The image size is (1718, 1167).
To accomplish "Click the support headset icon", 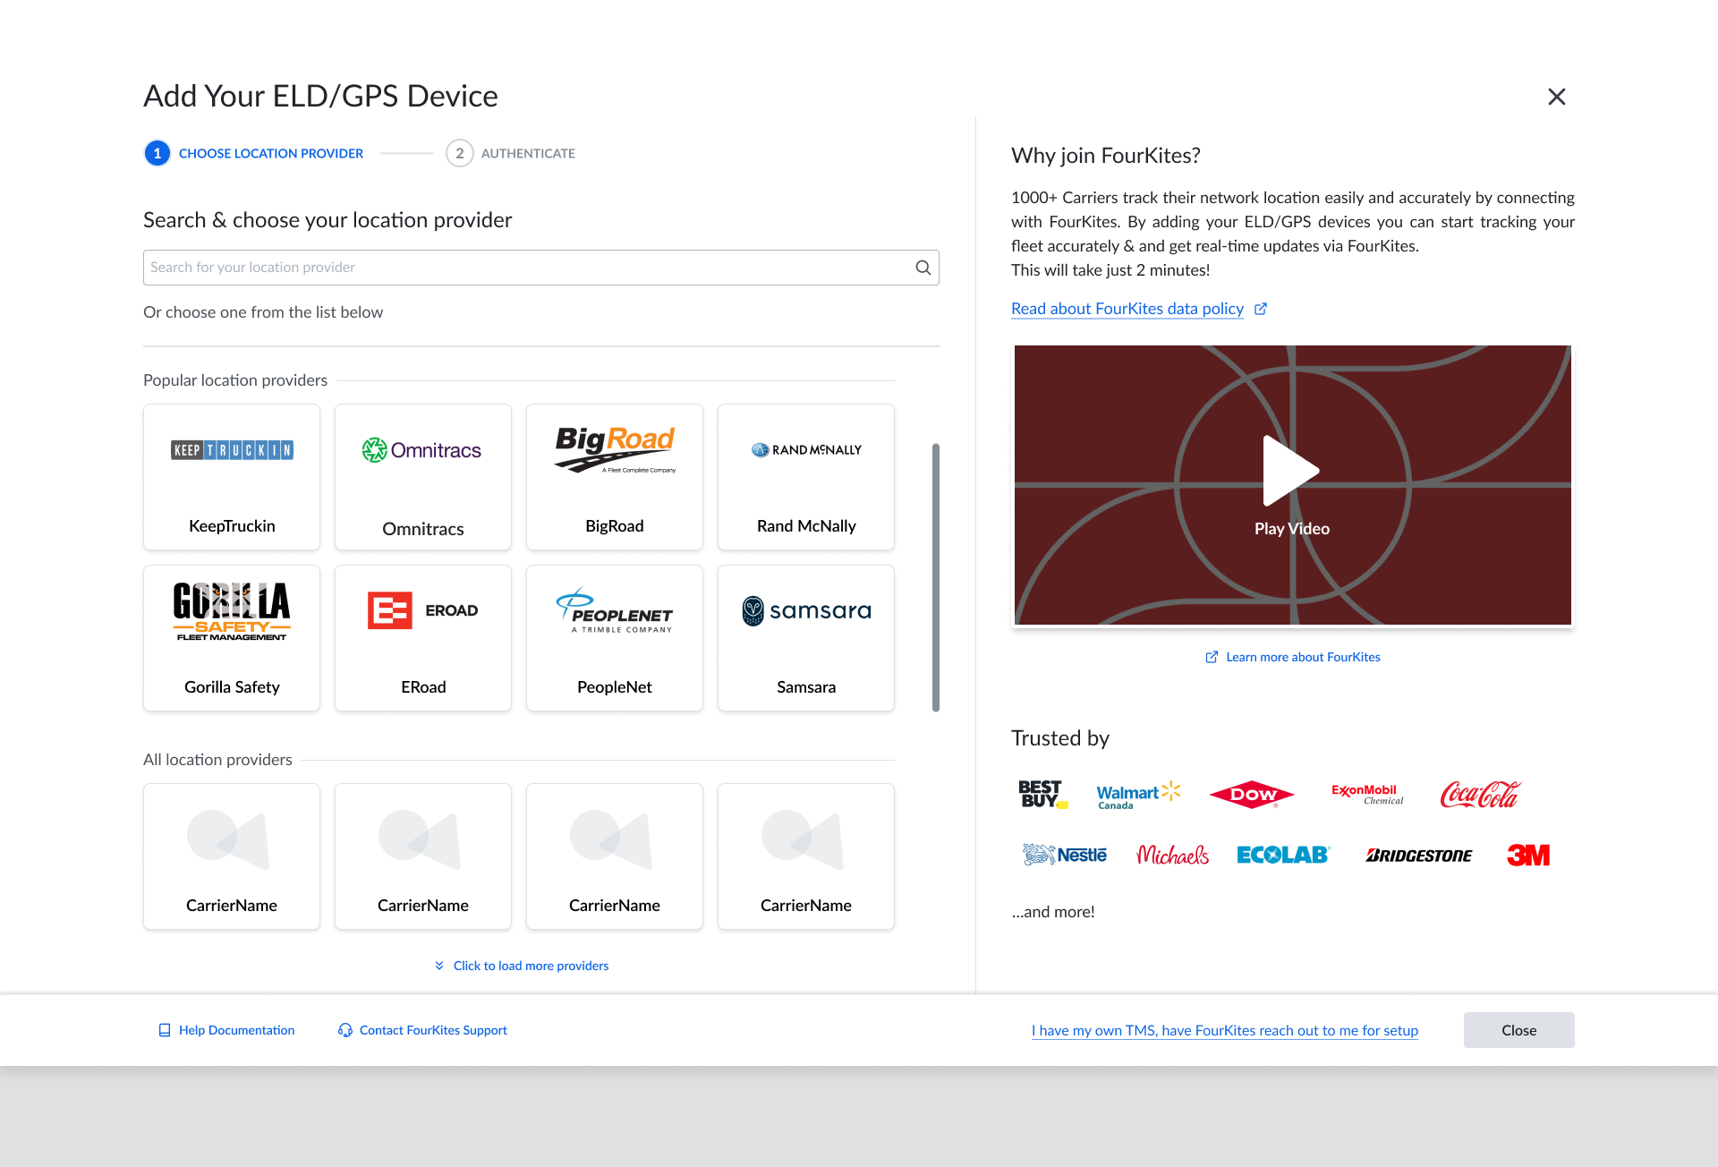I will click(345, 1030).
